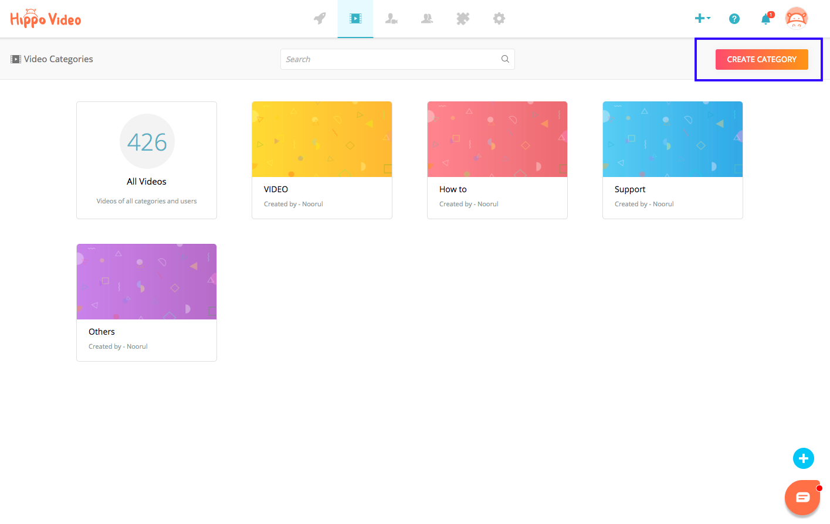Viewport: 830px width, 524px height.
Task: Open the orange chat support widget
Action: tap(802, 498)
